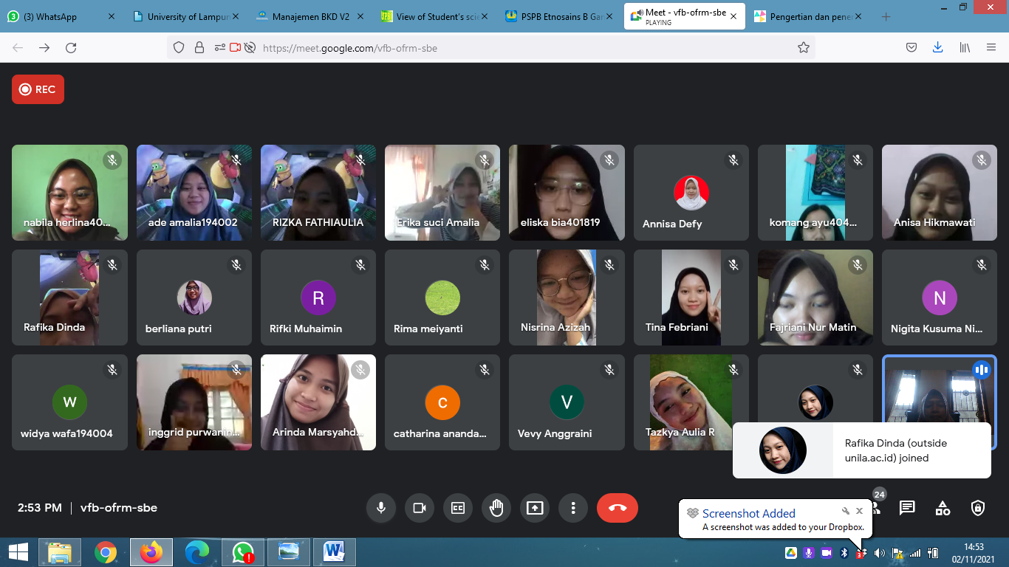The width and height of the screenshot is (1009, 567).
Task: Toggle closed captions in the call
Action: (458, 508)
